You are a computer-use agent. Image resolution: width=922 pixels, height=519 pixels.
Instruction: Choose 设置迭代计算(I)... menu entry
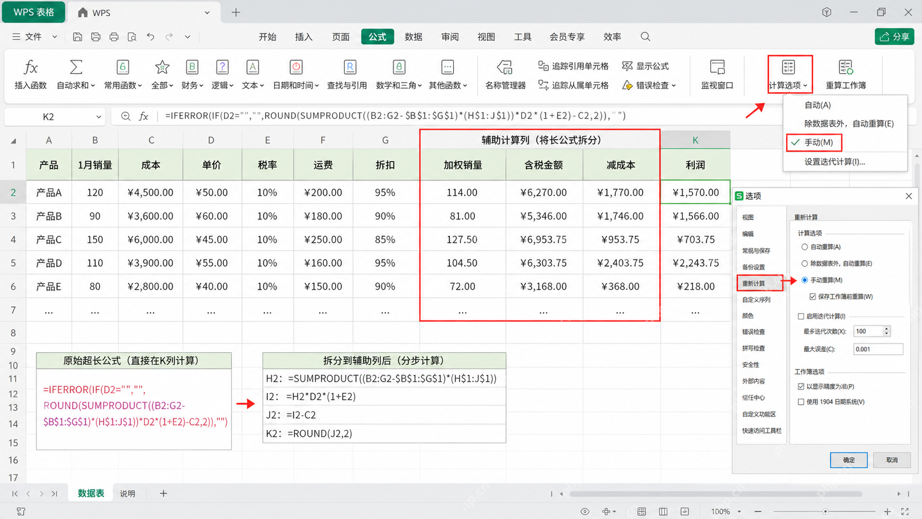pyautogui.click(x=834, y=162)
